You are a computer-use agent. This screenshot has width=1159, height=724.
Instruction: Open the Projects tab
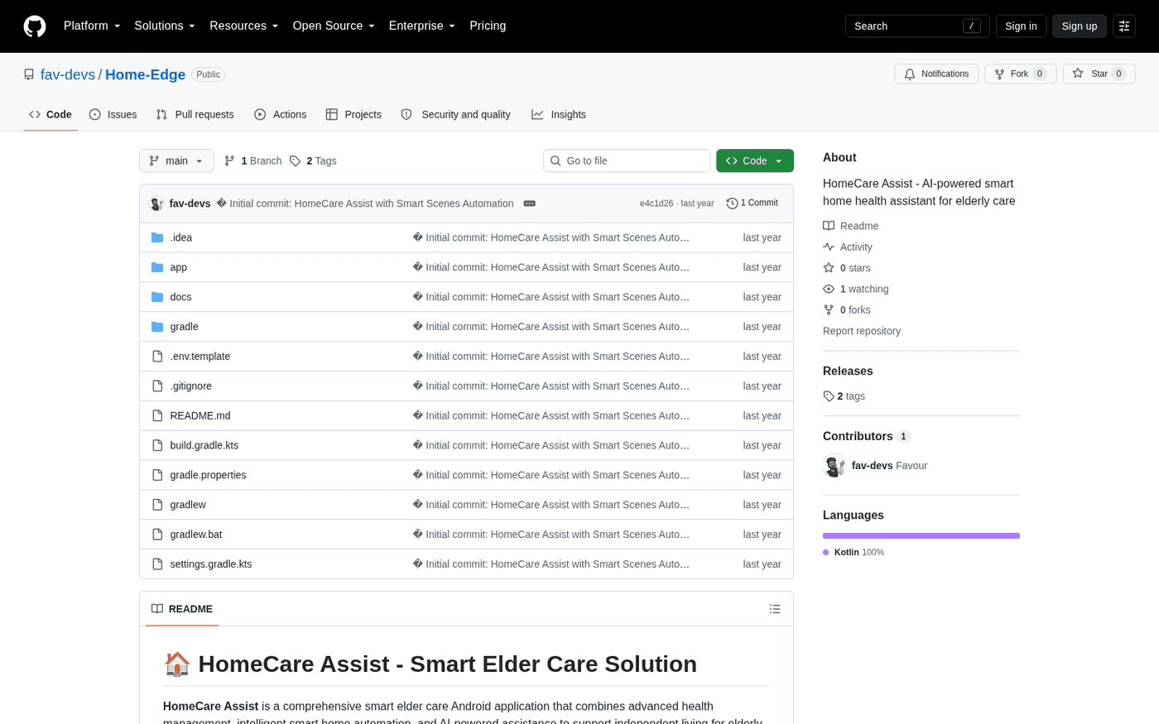click(353, 114)
